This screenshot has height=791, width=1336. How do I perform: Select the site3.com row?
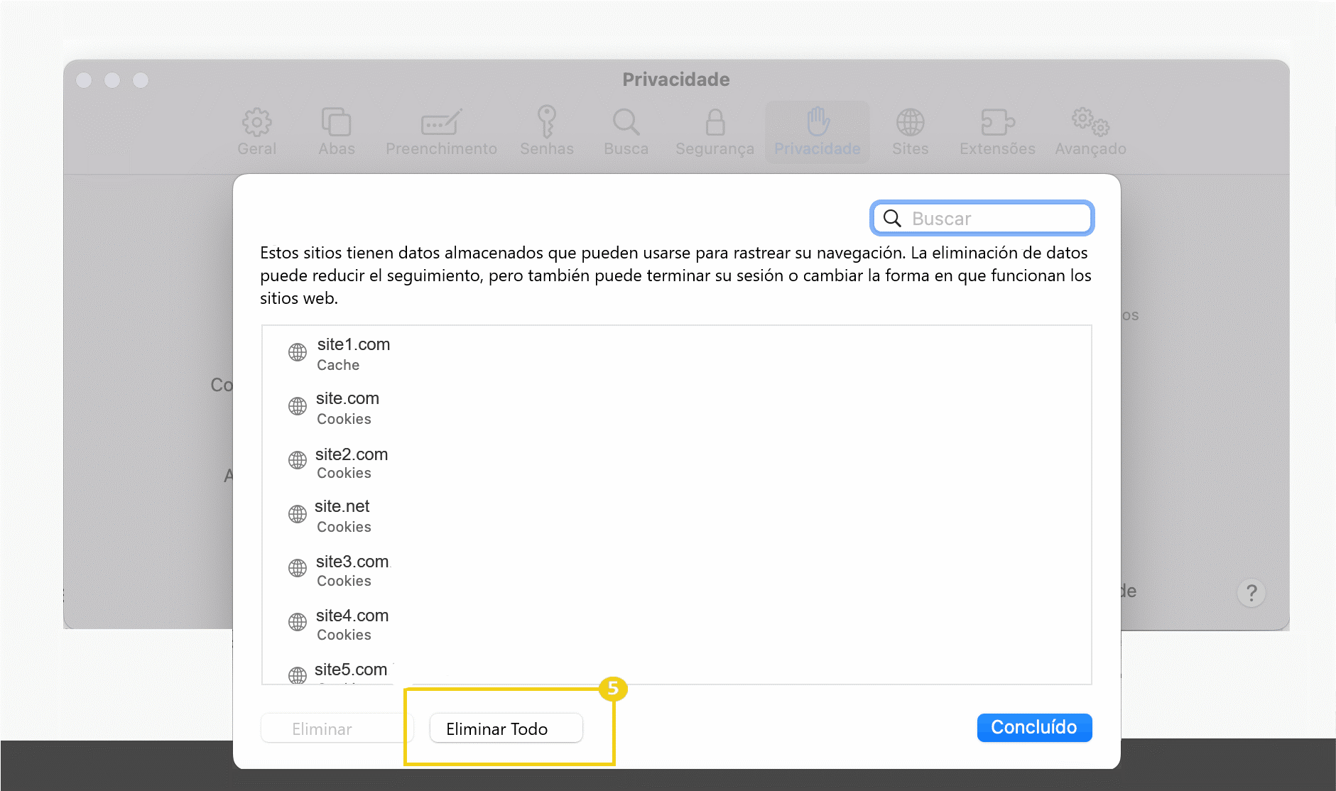(x=676, y=570)
